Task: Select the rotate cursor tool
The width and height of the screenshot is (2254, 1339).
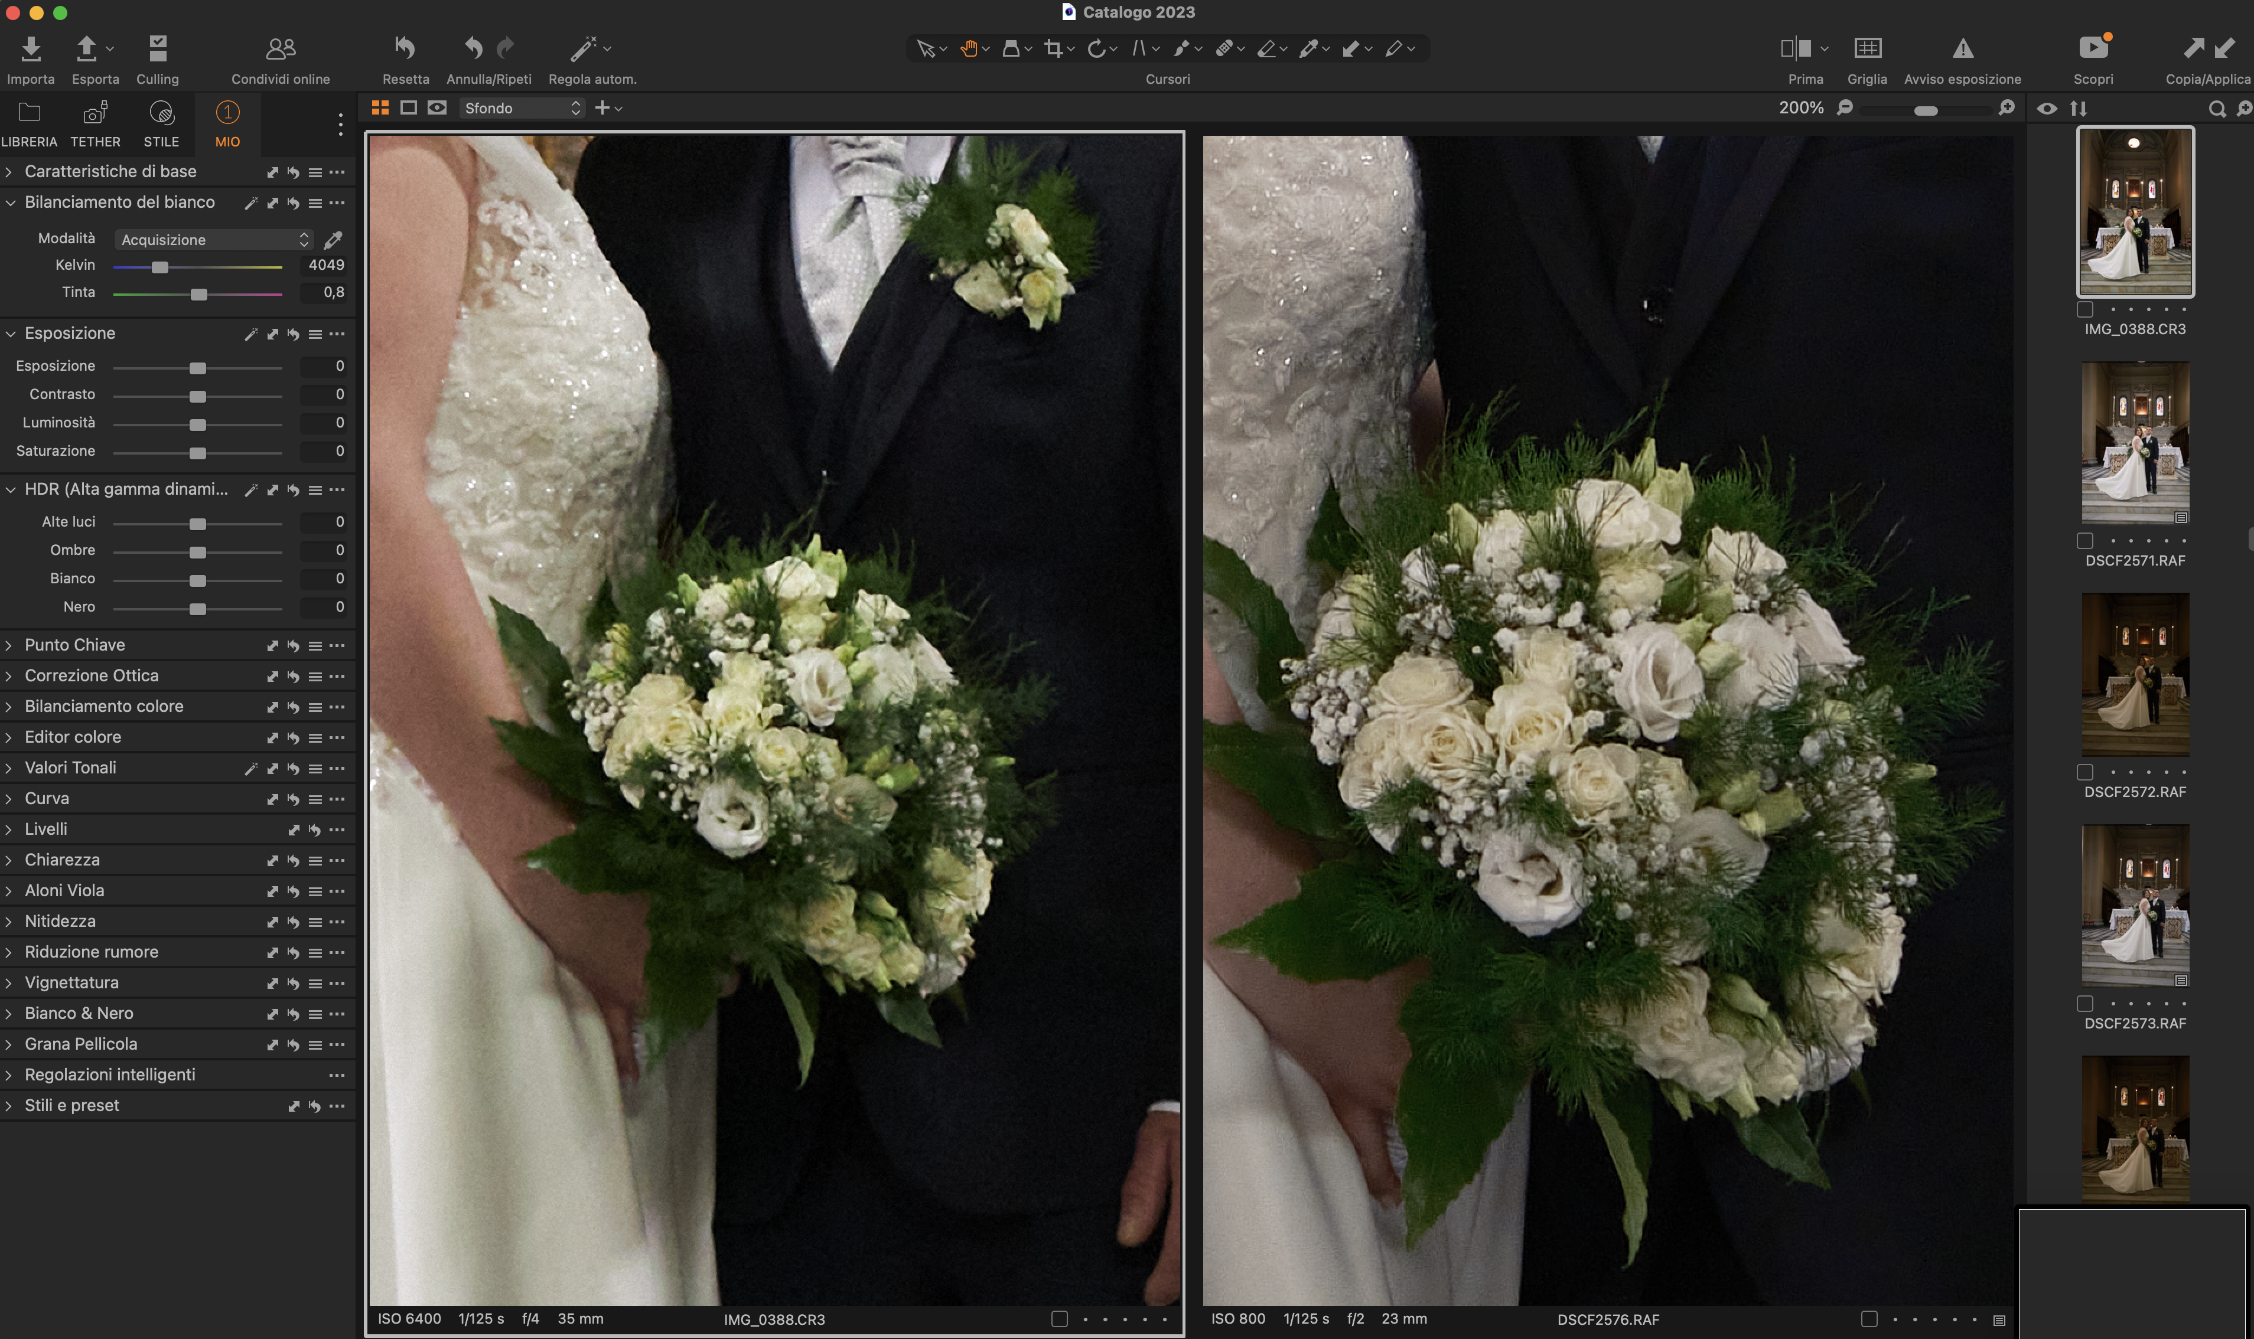Action: [x=1096, y=49]
